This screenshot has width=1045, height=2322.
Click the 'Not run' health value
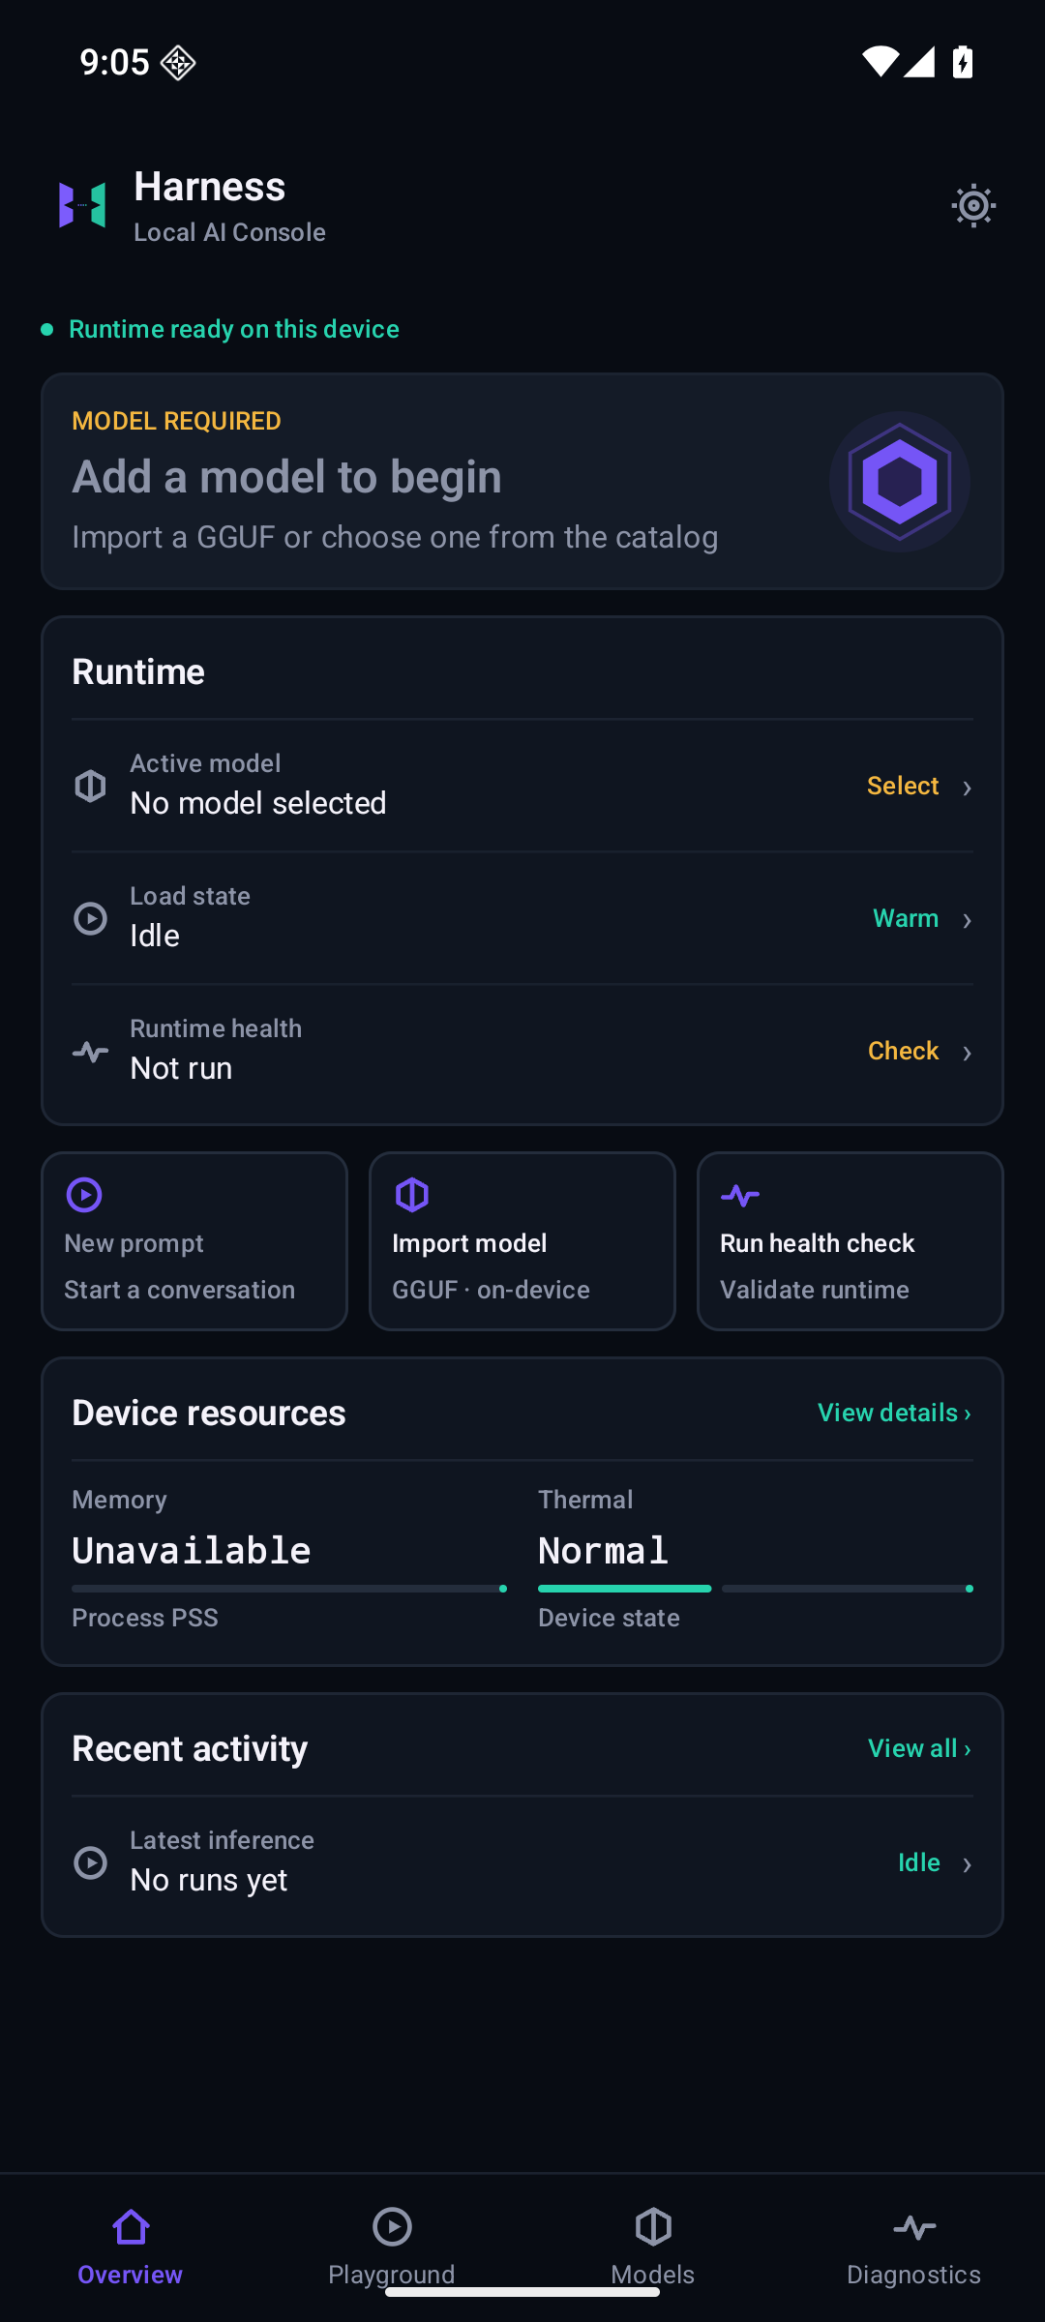181,1068
